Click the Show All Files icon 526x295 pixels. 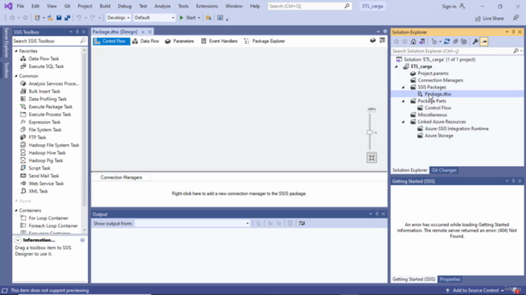tap(464, 42)
